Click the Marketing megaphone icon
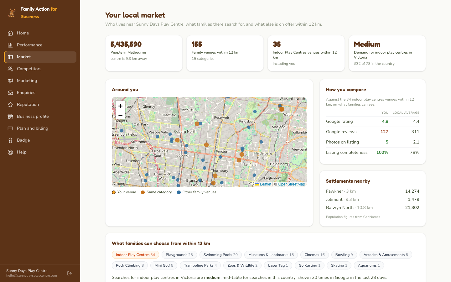451x282 pixels. click(x=10, y=81)
